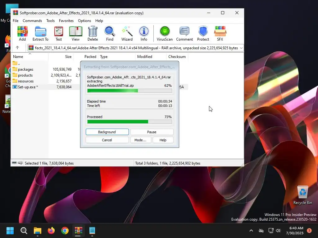The height and width of the screenshot is (238, 318).
Task: Click status text 'Selected 1 file, 7,638,064 bytes'
Action: [49, 163]
